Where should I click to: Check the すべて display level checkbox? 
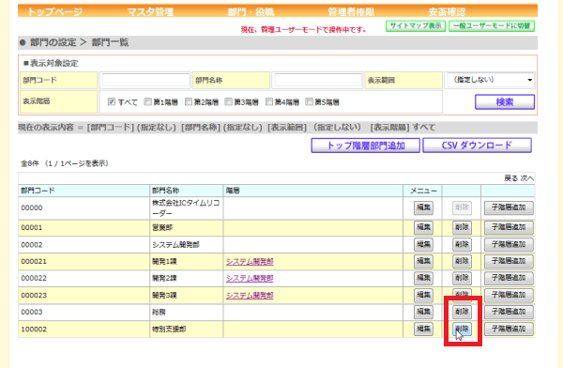tap(112, 101)
